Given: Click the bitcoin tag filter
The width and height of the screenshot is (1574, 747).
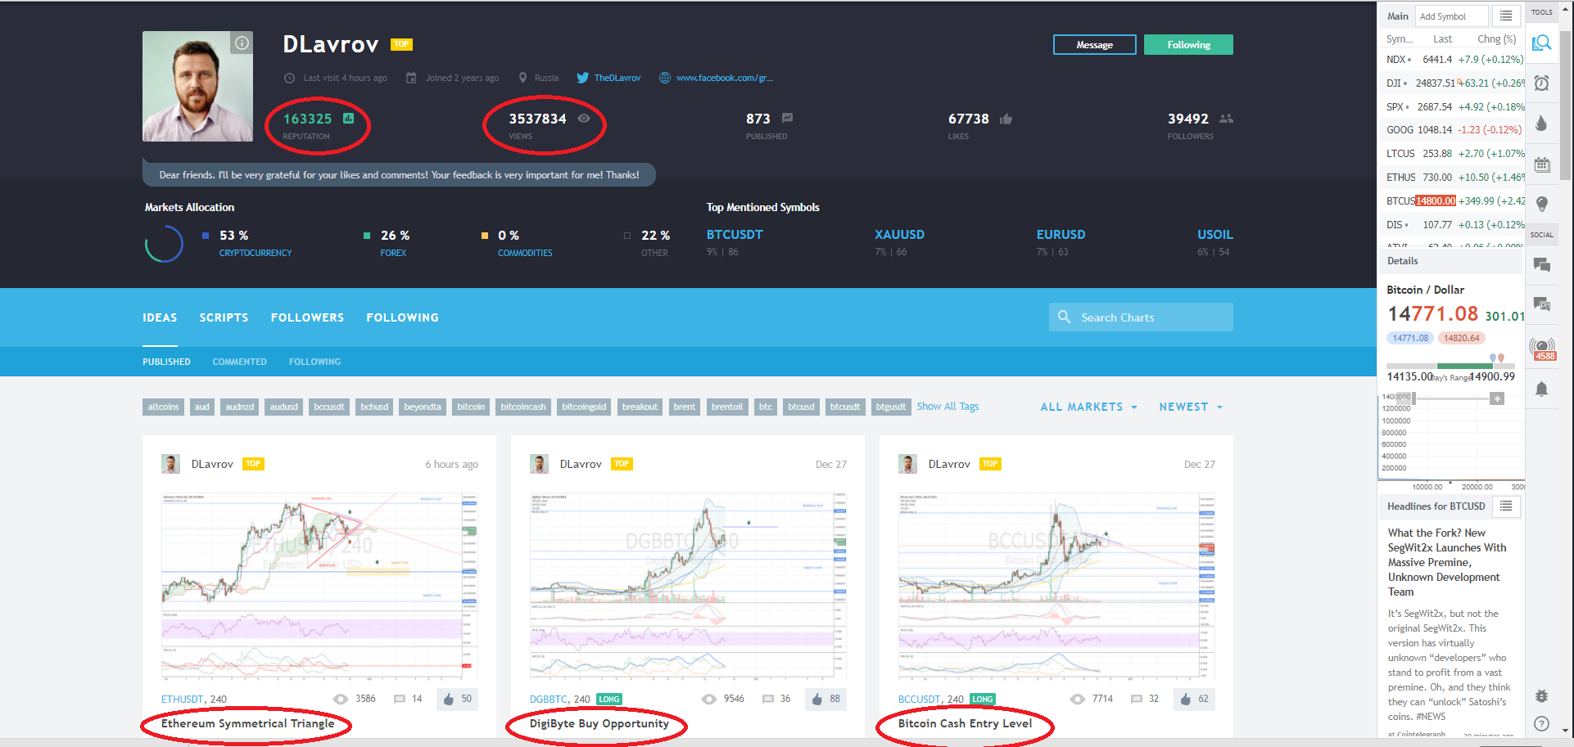Looking at the screenshot, I should 471,407.
